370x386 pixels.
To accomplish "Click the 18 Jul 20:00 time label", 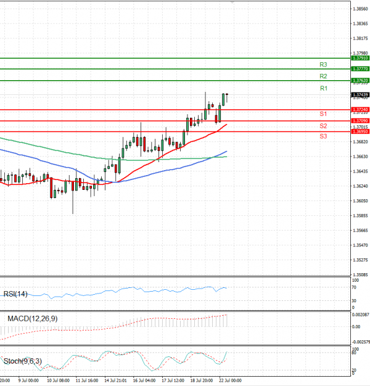I will pos(202,380).
